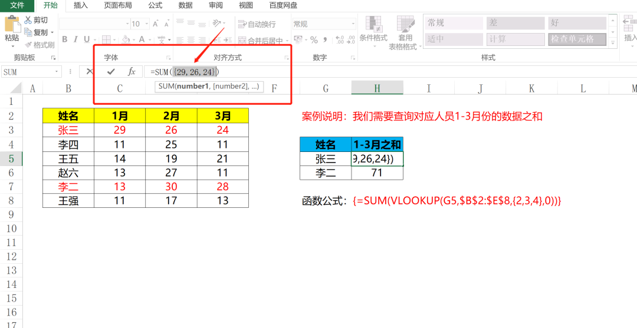
Task: Activate the Format Painter (格式刷)
Action: pos(39,45)
